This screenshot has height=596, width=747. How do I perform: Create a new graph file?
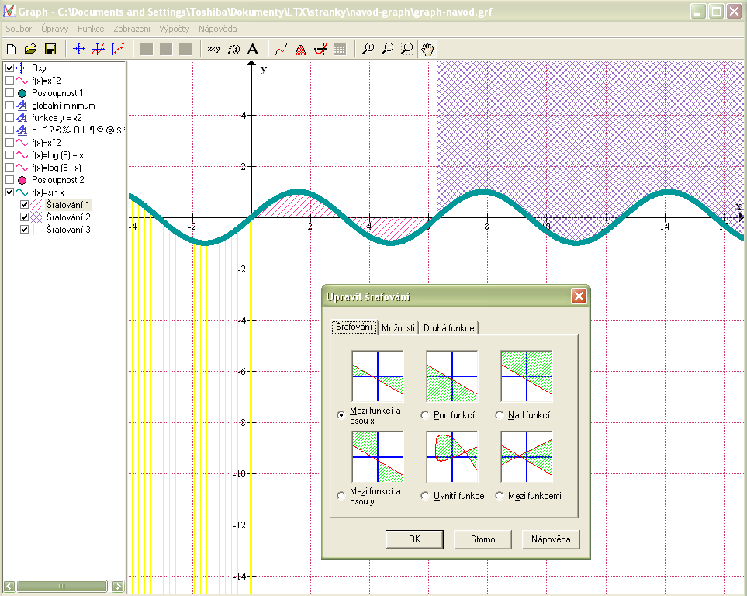click(x=12, y=49)
